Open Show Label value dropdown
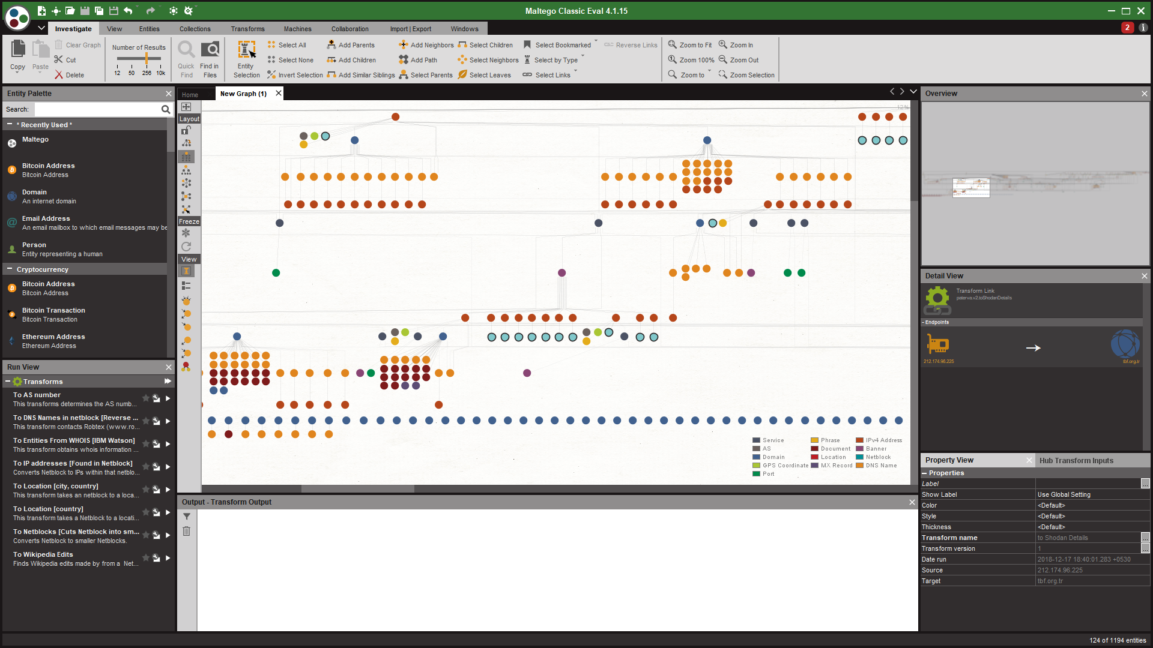1153x648 pixels. 1092,494
